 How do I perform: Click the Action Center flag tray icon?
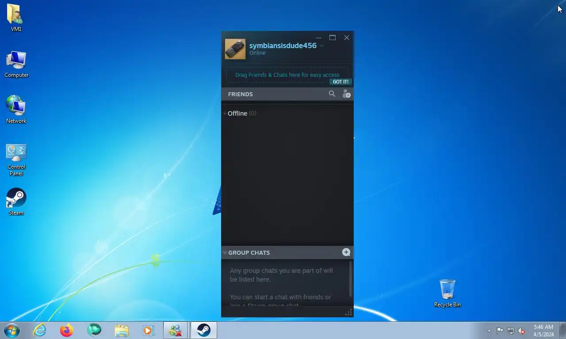tap(500, 331)
